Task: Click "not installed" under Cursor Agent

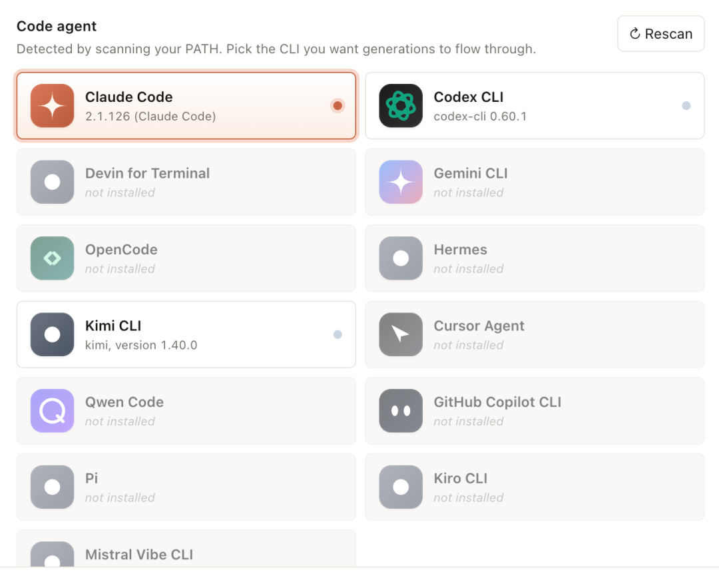Action: pos(469,345)
